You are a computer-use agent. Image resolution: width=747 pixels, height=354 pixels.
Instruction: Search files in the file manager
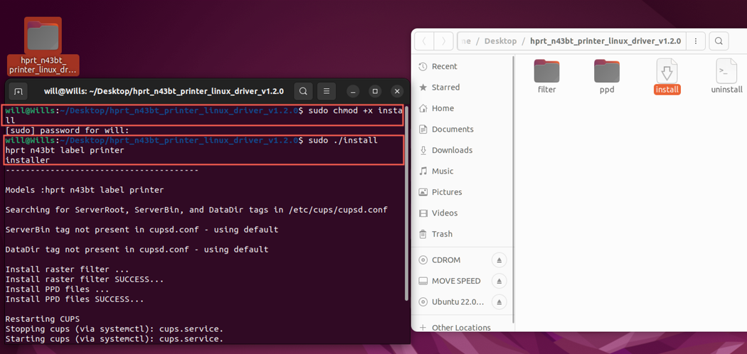(719, 41)
